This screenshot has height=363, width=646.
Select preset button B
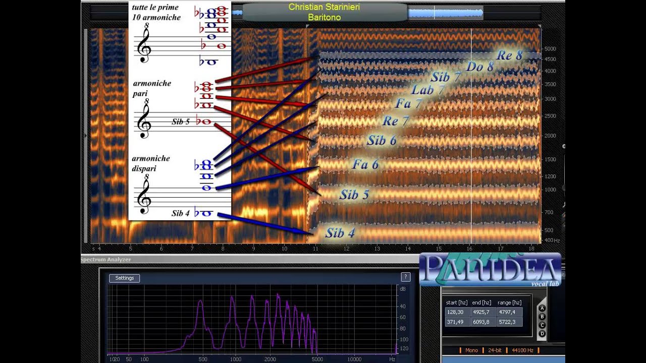[x=543, y=317]
